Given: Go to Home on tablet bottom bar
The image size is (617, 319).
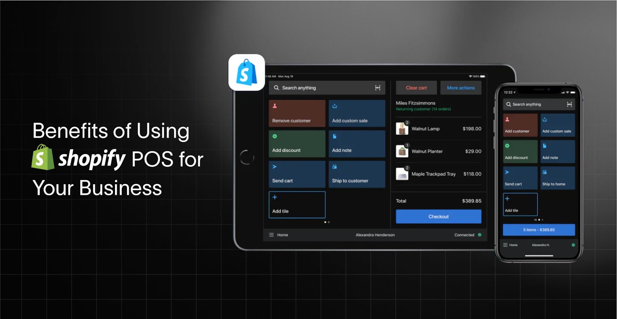Looking at the screenshot, I should [282, 235].
